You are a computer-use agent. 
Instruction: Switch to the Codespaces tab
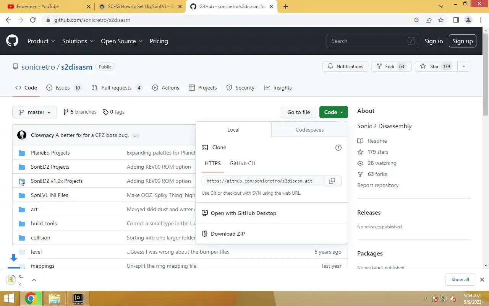point(309,130)
